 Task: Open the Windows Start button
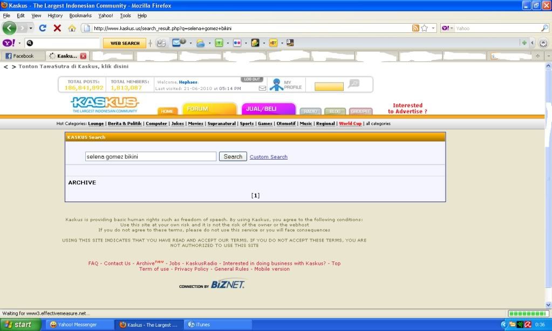point(21,325)
